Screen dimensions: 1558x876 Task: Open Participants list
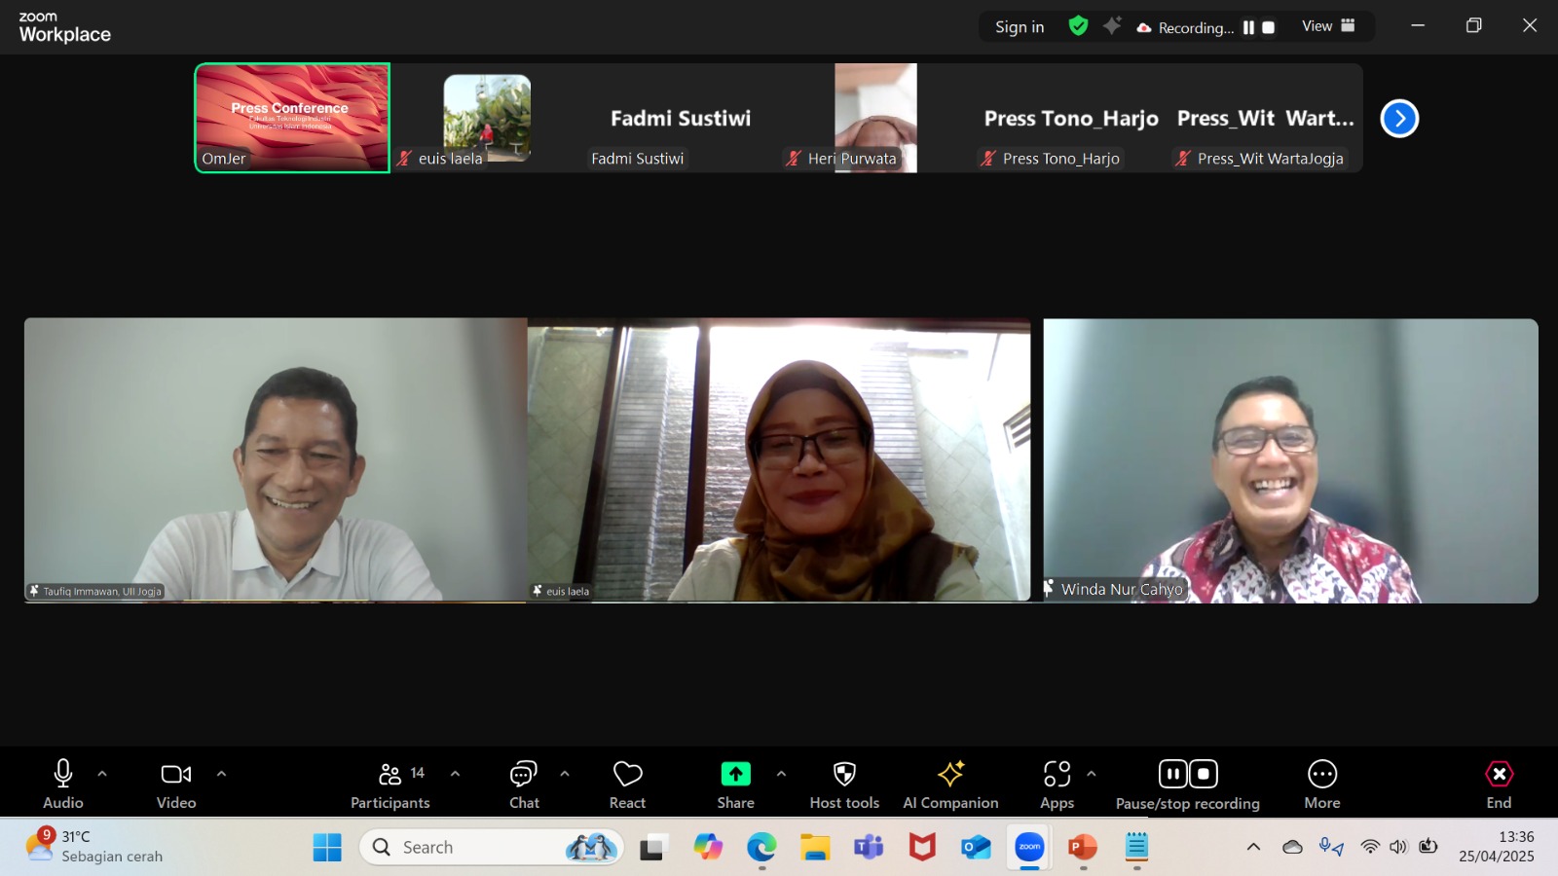390,784
